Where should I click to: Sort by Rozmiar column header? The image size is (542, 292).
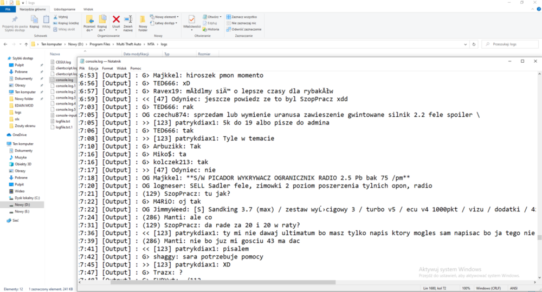pos(204,54)
